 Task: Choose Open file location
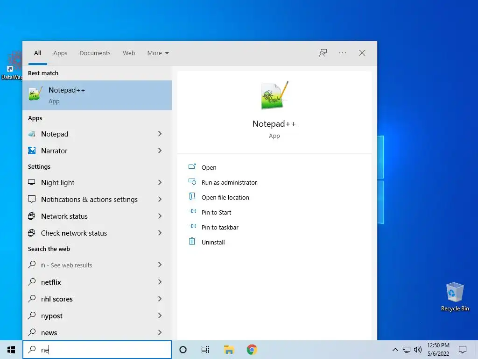tap(225, 197)
